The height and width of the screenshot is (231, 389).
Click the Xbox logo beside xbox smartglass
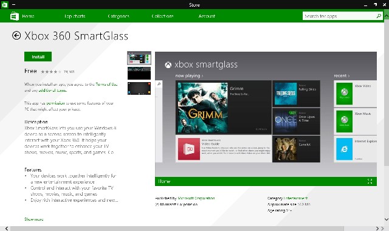coord(168,65)
